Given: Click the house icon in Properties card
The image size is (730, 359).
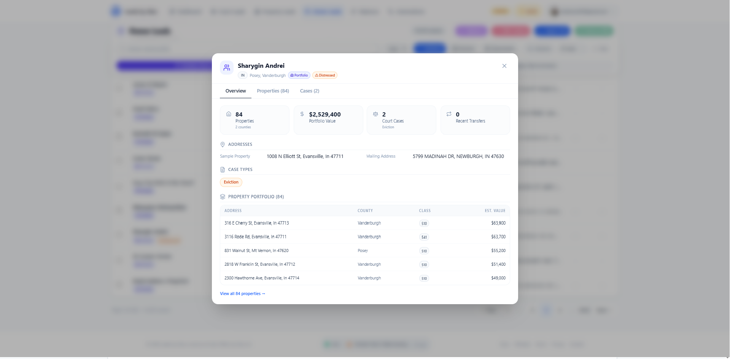Looking at the screenshot, I should 229,114.
